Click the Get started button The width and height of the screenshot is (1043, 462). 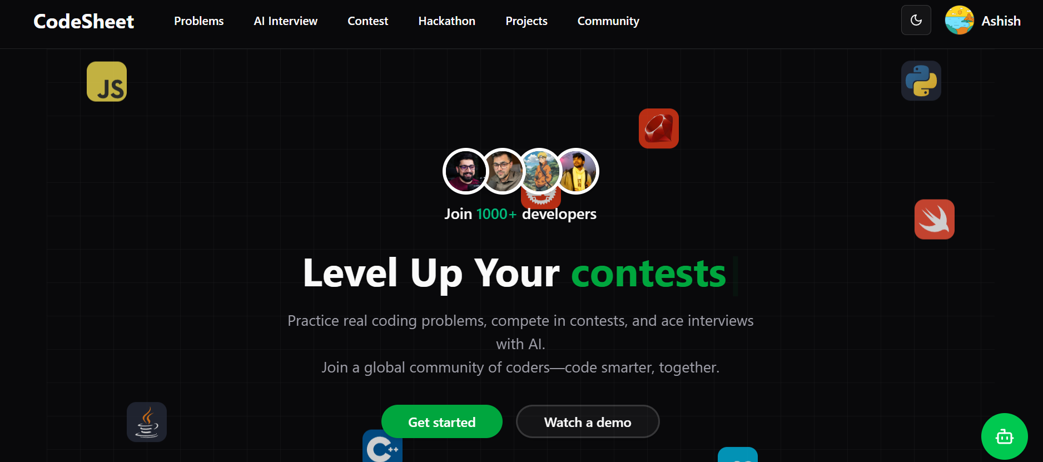[x=442, y=421]
